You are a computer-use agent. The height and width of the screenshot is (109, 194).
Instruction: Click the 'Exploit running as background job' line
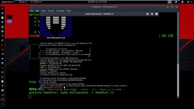tap(56, 75)
